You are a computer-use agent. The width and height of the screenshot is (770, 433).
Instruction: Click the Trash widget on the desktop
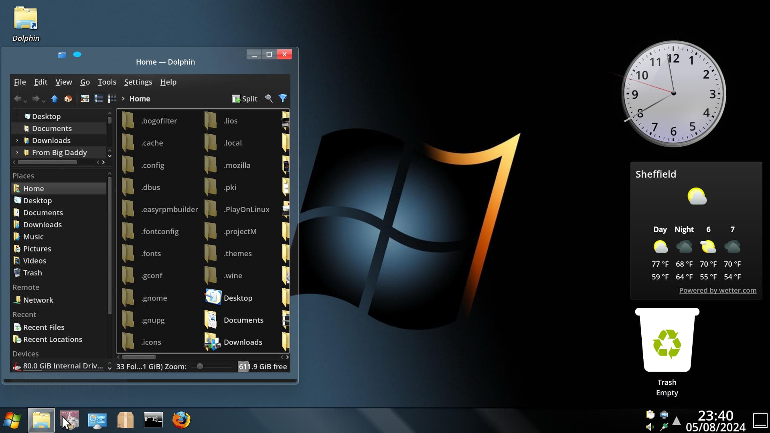(x=667, y=340)
